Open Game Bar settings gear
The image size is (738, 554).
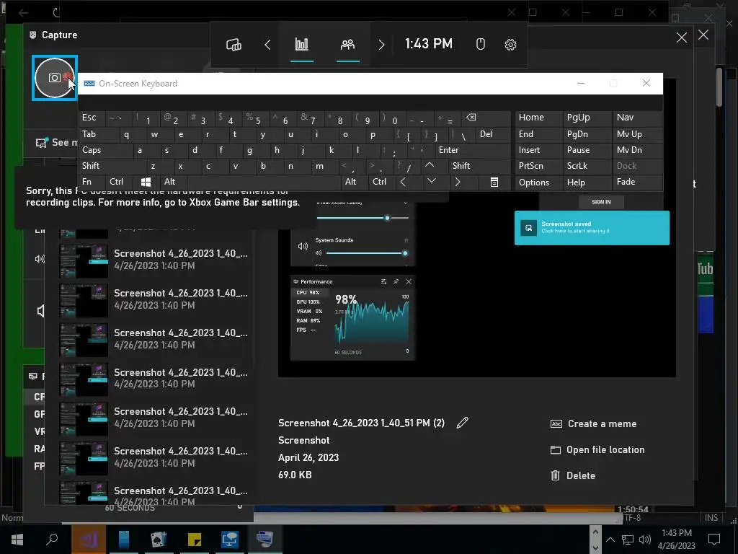pyautogui.click(x=511, y=44)
